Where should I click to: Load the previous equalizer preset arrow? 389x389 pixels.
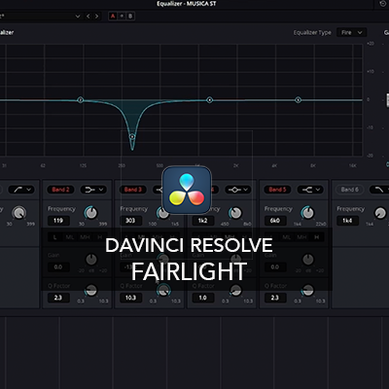[x=88, y=16]
